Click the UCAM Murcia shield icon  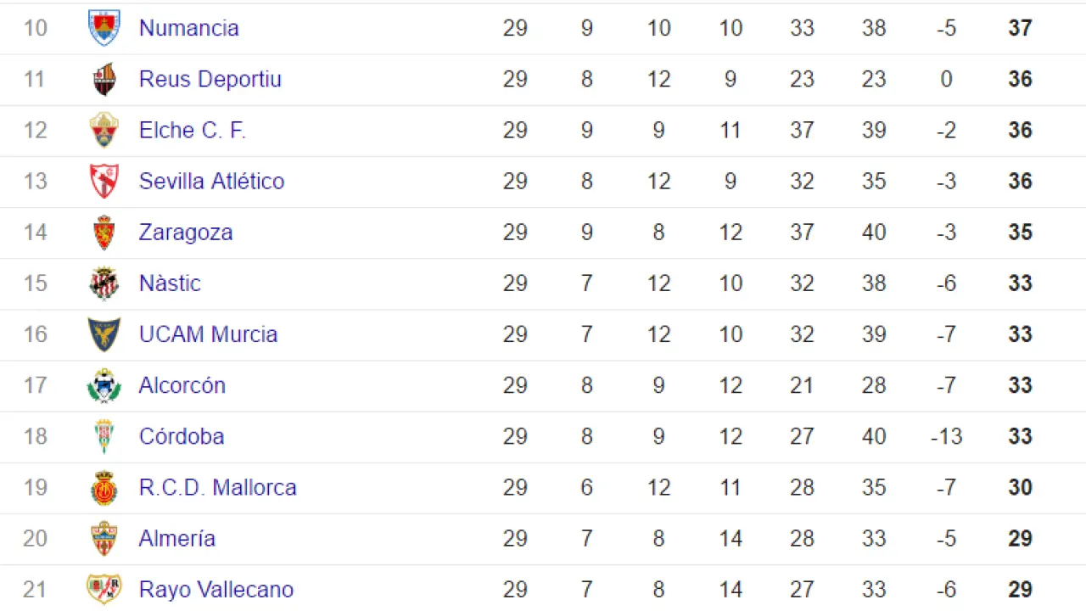[104, 334]
